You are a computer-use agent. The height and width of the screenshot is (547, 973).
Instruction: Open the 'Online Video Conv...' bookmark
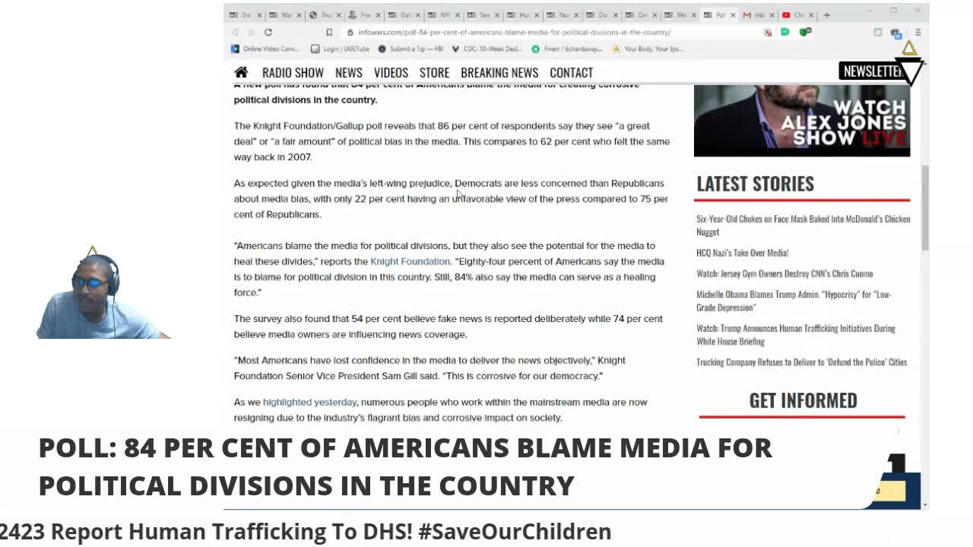265,49
